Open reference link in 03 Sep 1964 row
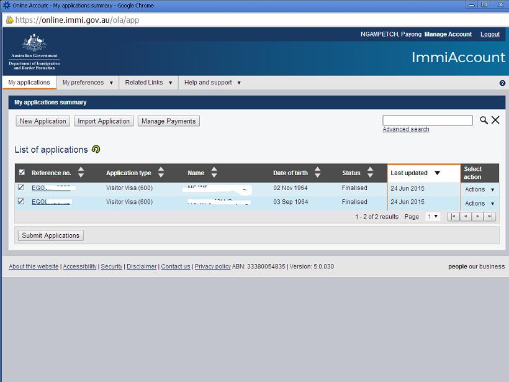 coord(52,202)
